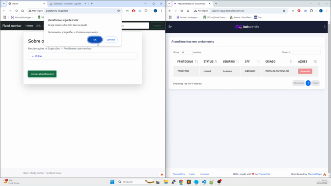Open a new tab in the left browser
331x186 pixels.
tap(92, 4)
